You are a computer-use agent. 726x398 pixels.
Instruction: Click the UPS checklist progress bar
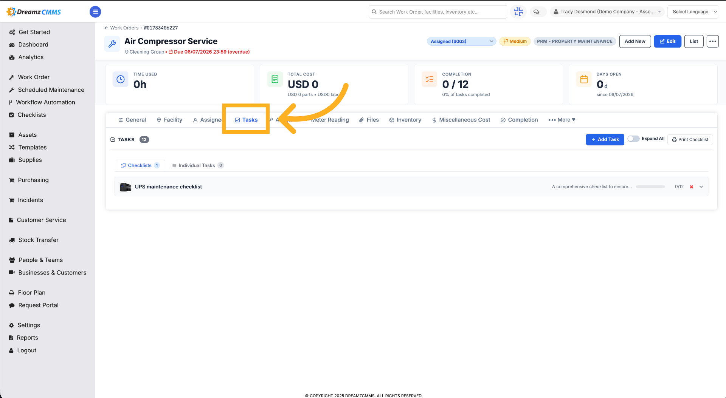650,187
